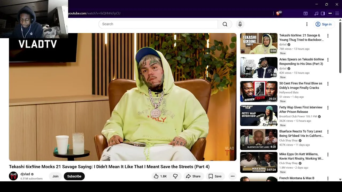Screen dimensions: 342x192
Task: Open Brave Shields lion icon
Action: (278, 13)
